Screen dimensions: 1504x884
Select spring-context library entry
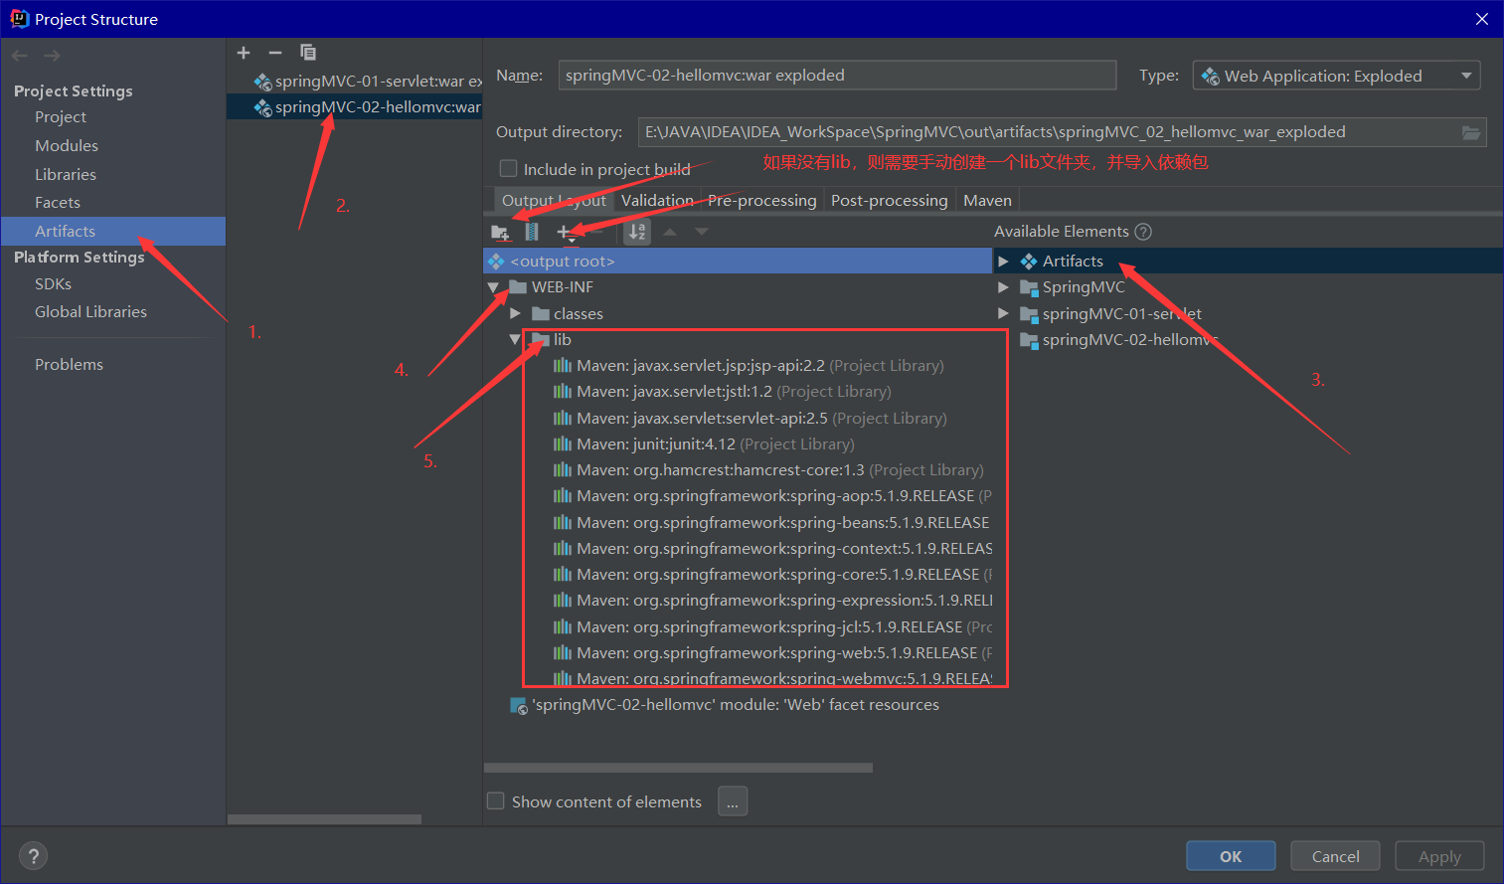pos(772,549)
